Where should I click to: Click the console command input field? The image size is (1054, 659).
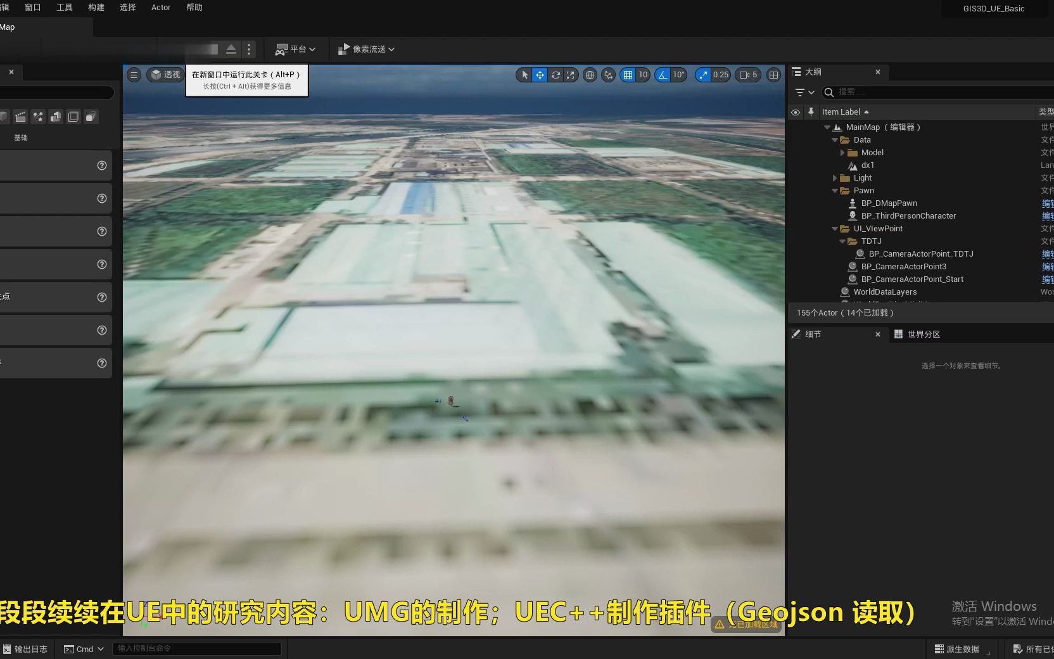tap(196, 649)
